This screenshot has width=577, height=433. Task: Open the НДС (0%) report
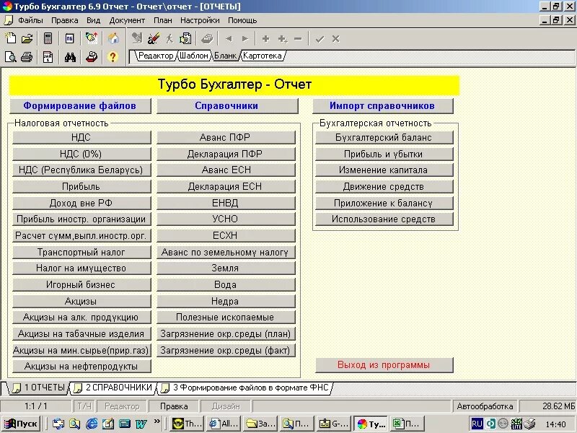[82, 154]
